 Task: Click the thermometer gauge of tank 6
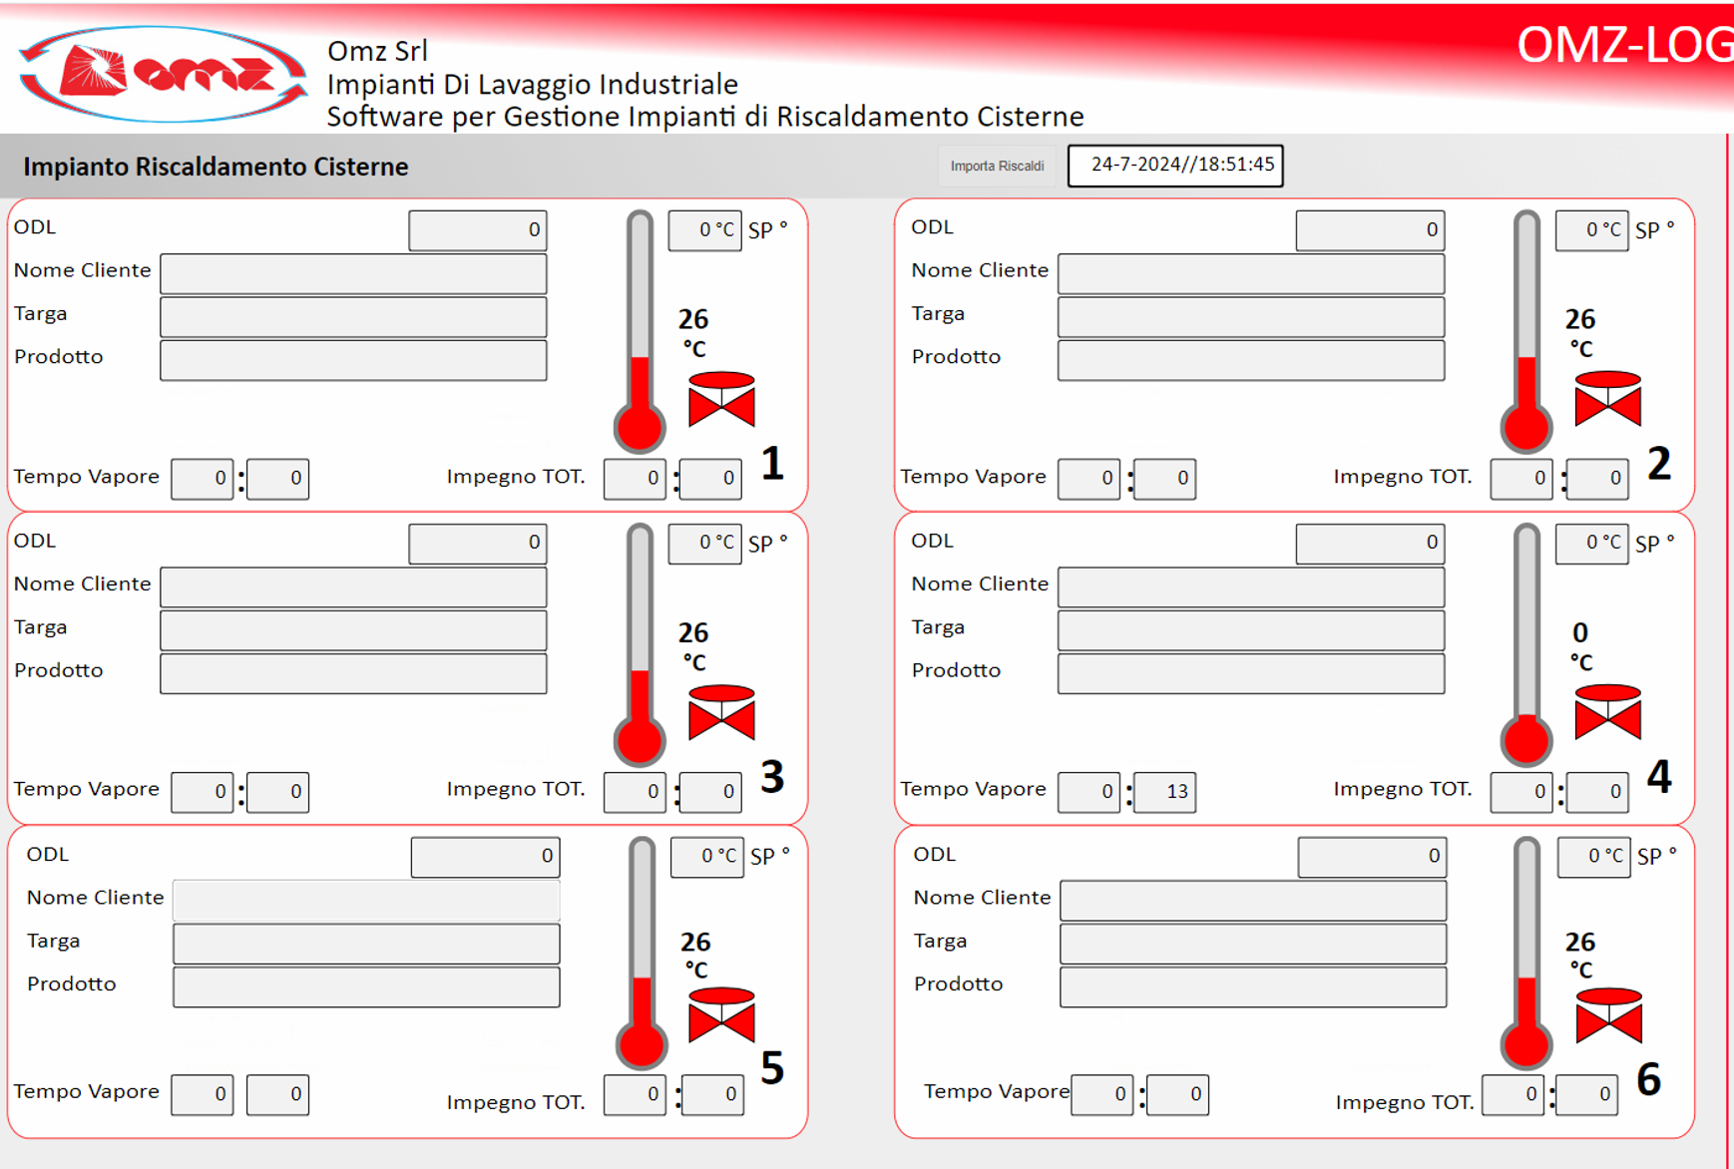tap(1526, 953)
